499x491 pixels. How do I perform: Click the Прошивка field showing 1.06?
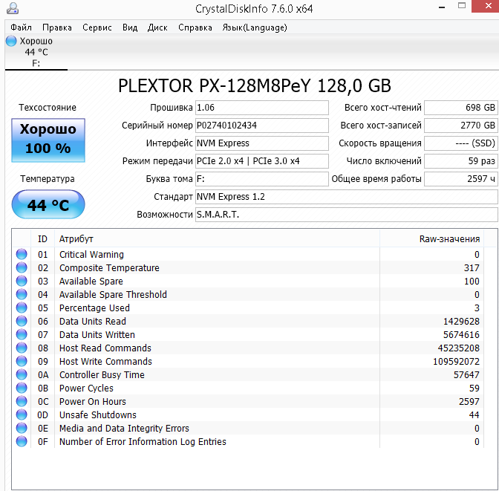click(262, 108)
